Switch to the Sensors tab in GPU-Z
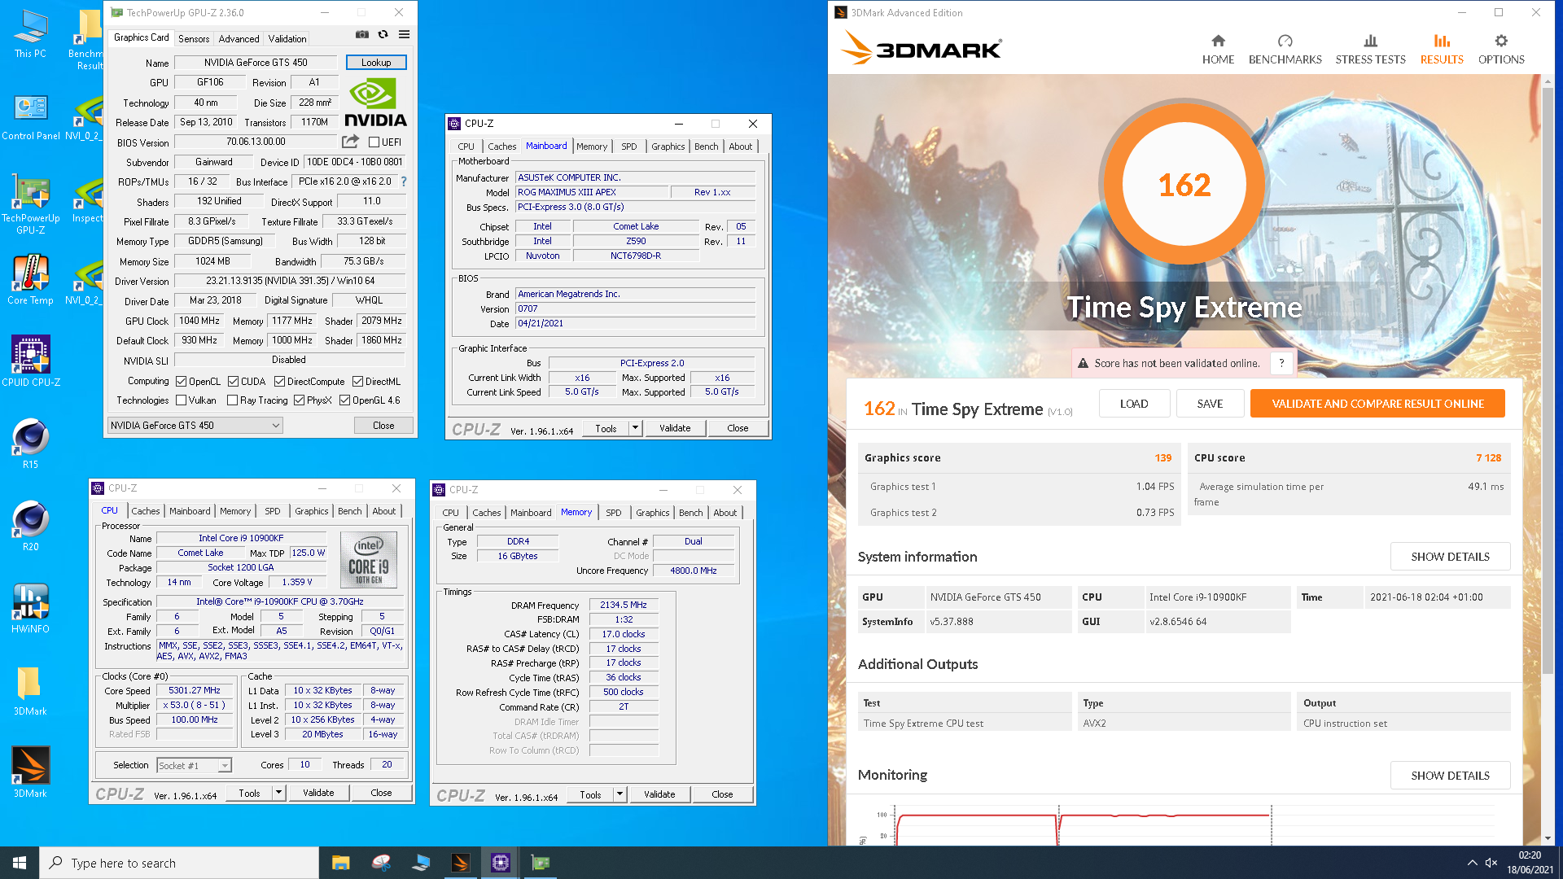The image size is (1563, 879). tap(194, 38)
